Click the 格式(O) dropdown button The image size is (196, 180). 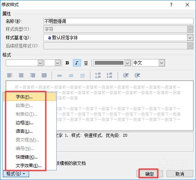pyautogui.click(x=16, y=174)
